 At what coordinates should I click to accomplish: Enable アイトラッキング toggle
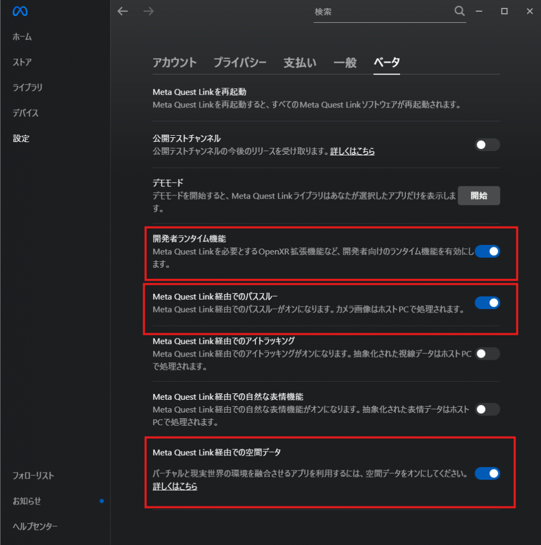tap(487, 353)
